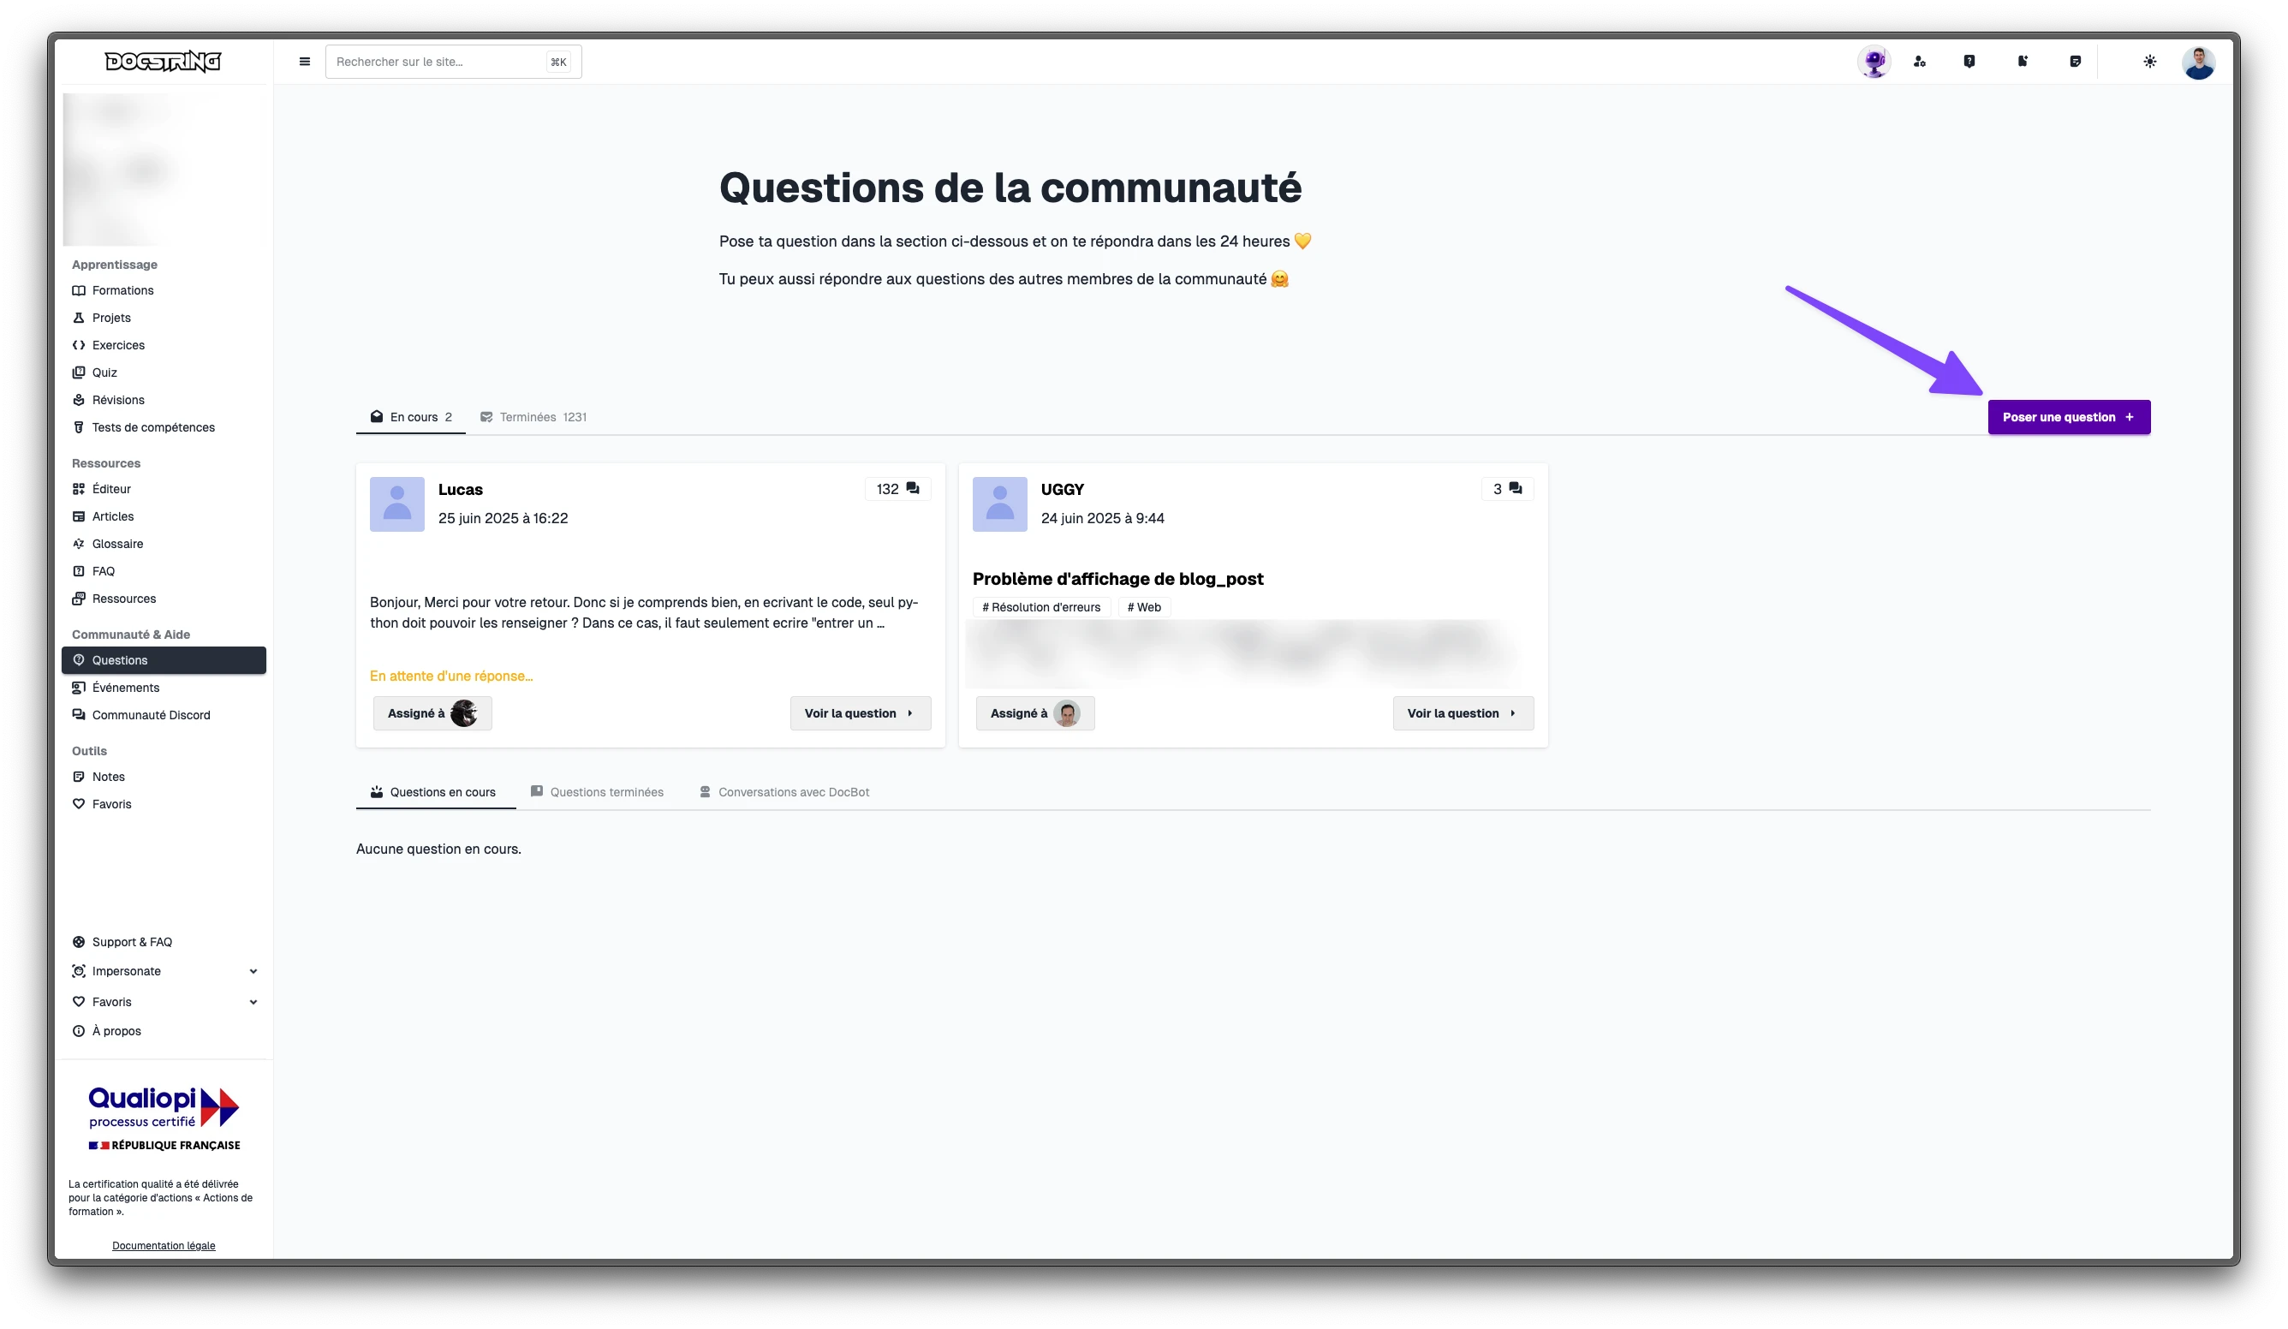Click the Glossaire A-Z icon

pos(80,543)
